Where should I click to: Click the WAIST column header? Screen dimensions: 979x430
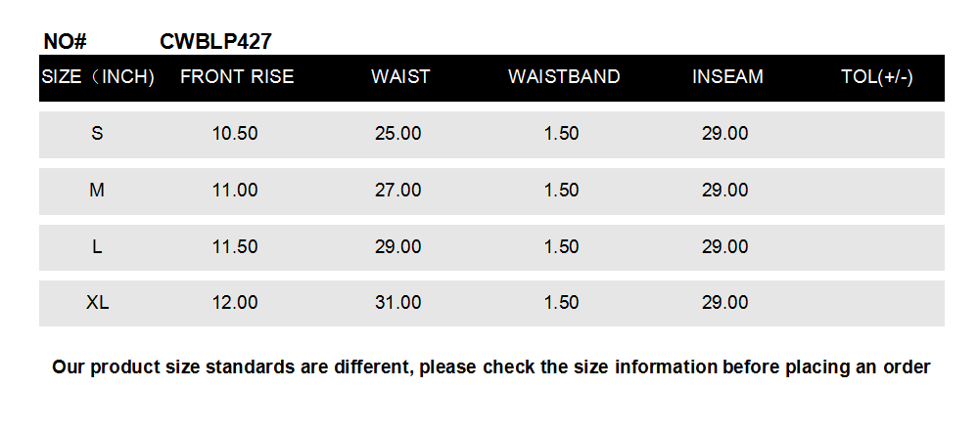click(x=400, y=77)
